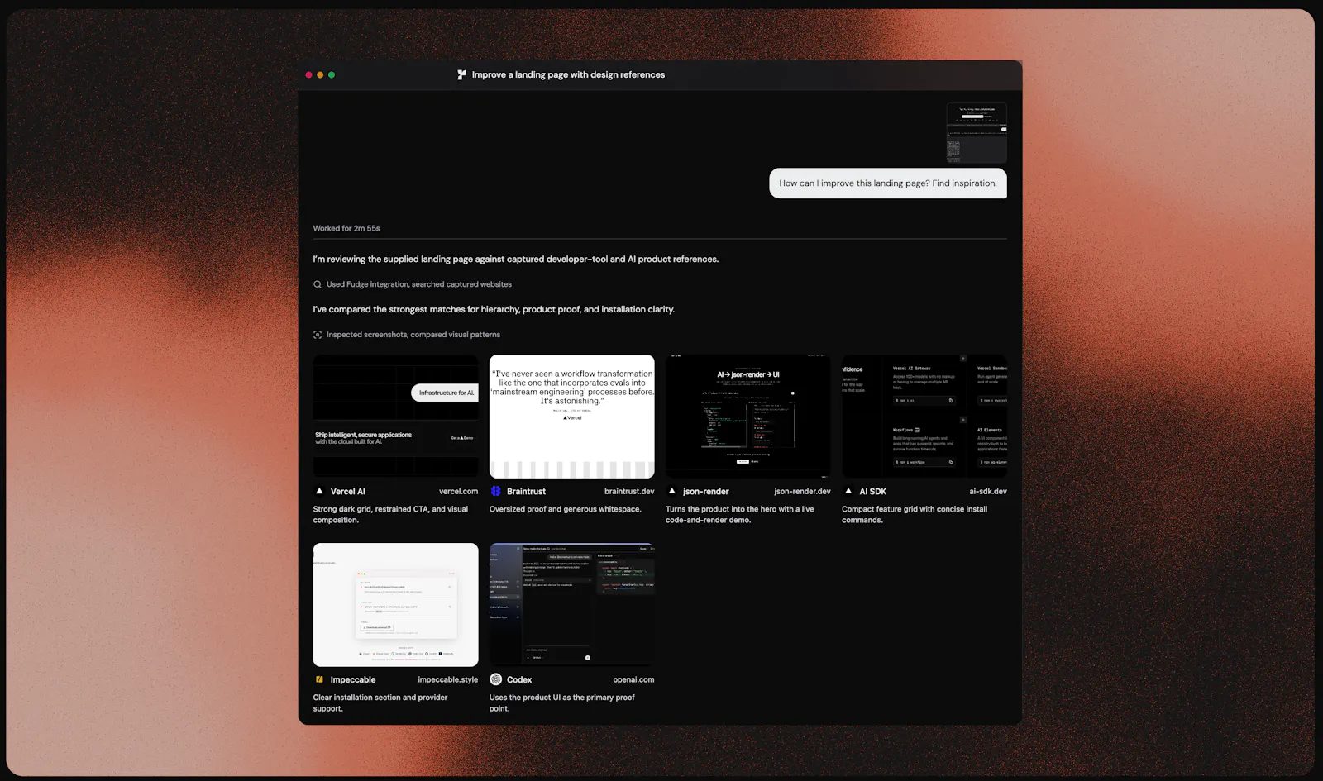Screen dimensions: 1323x781
Task: Expand the Used Fudge integration step
Action: 418,284
